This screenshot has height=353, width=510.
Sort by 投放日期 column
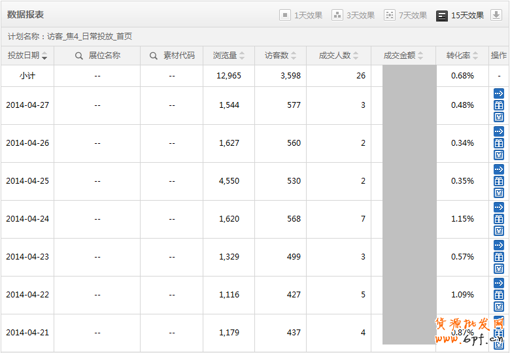coord(27,56)
